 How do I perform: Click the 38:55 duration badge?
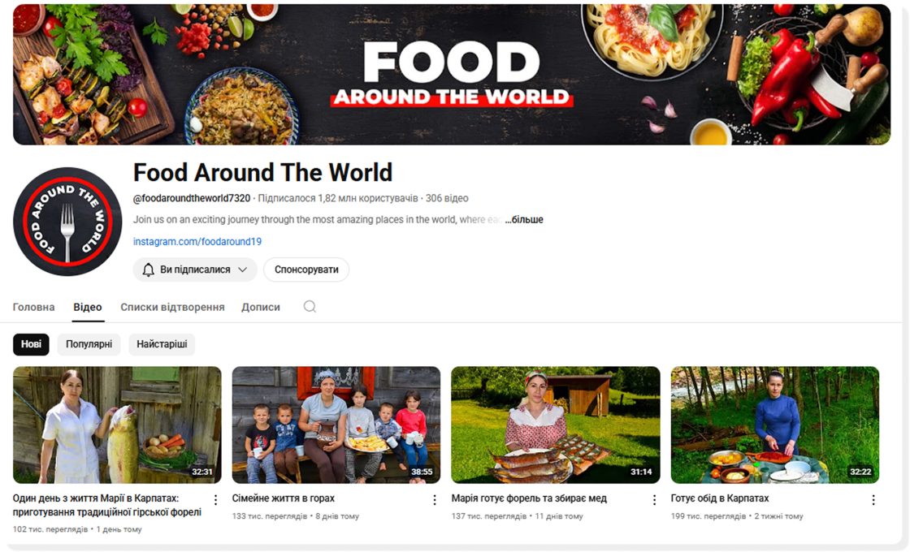[x=422, y=472]
